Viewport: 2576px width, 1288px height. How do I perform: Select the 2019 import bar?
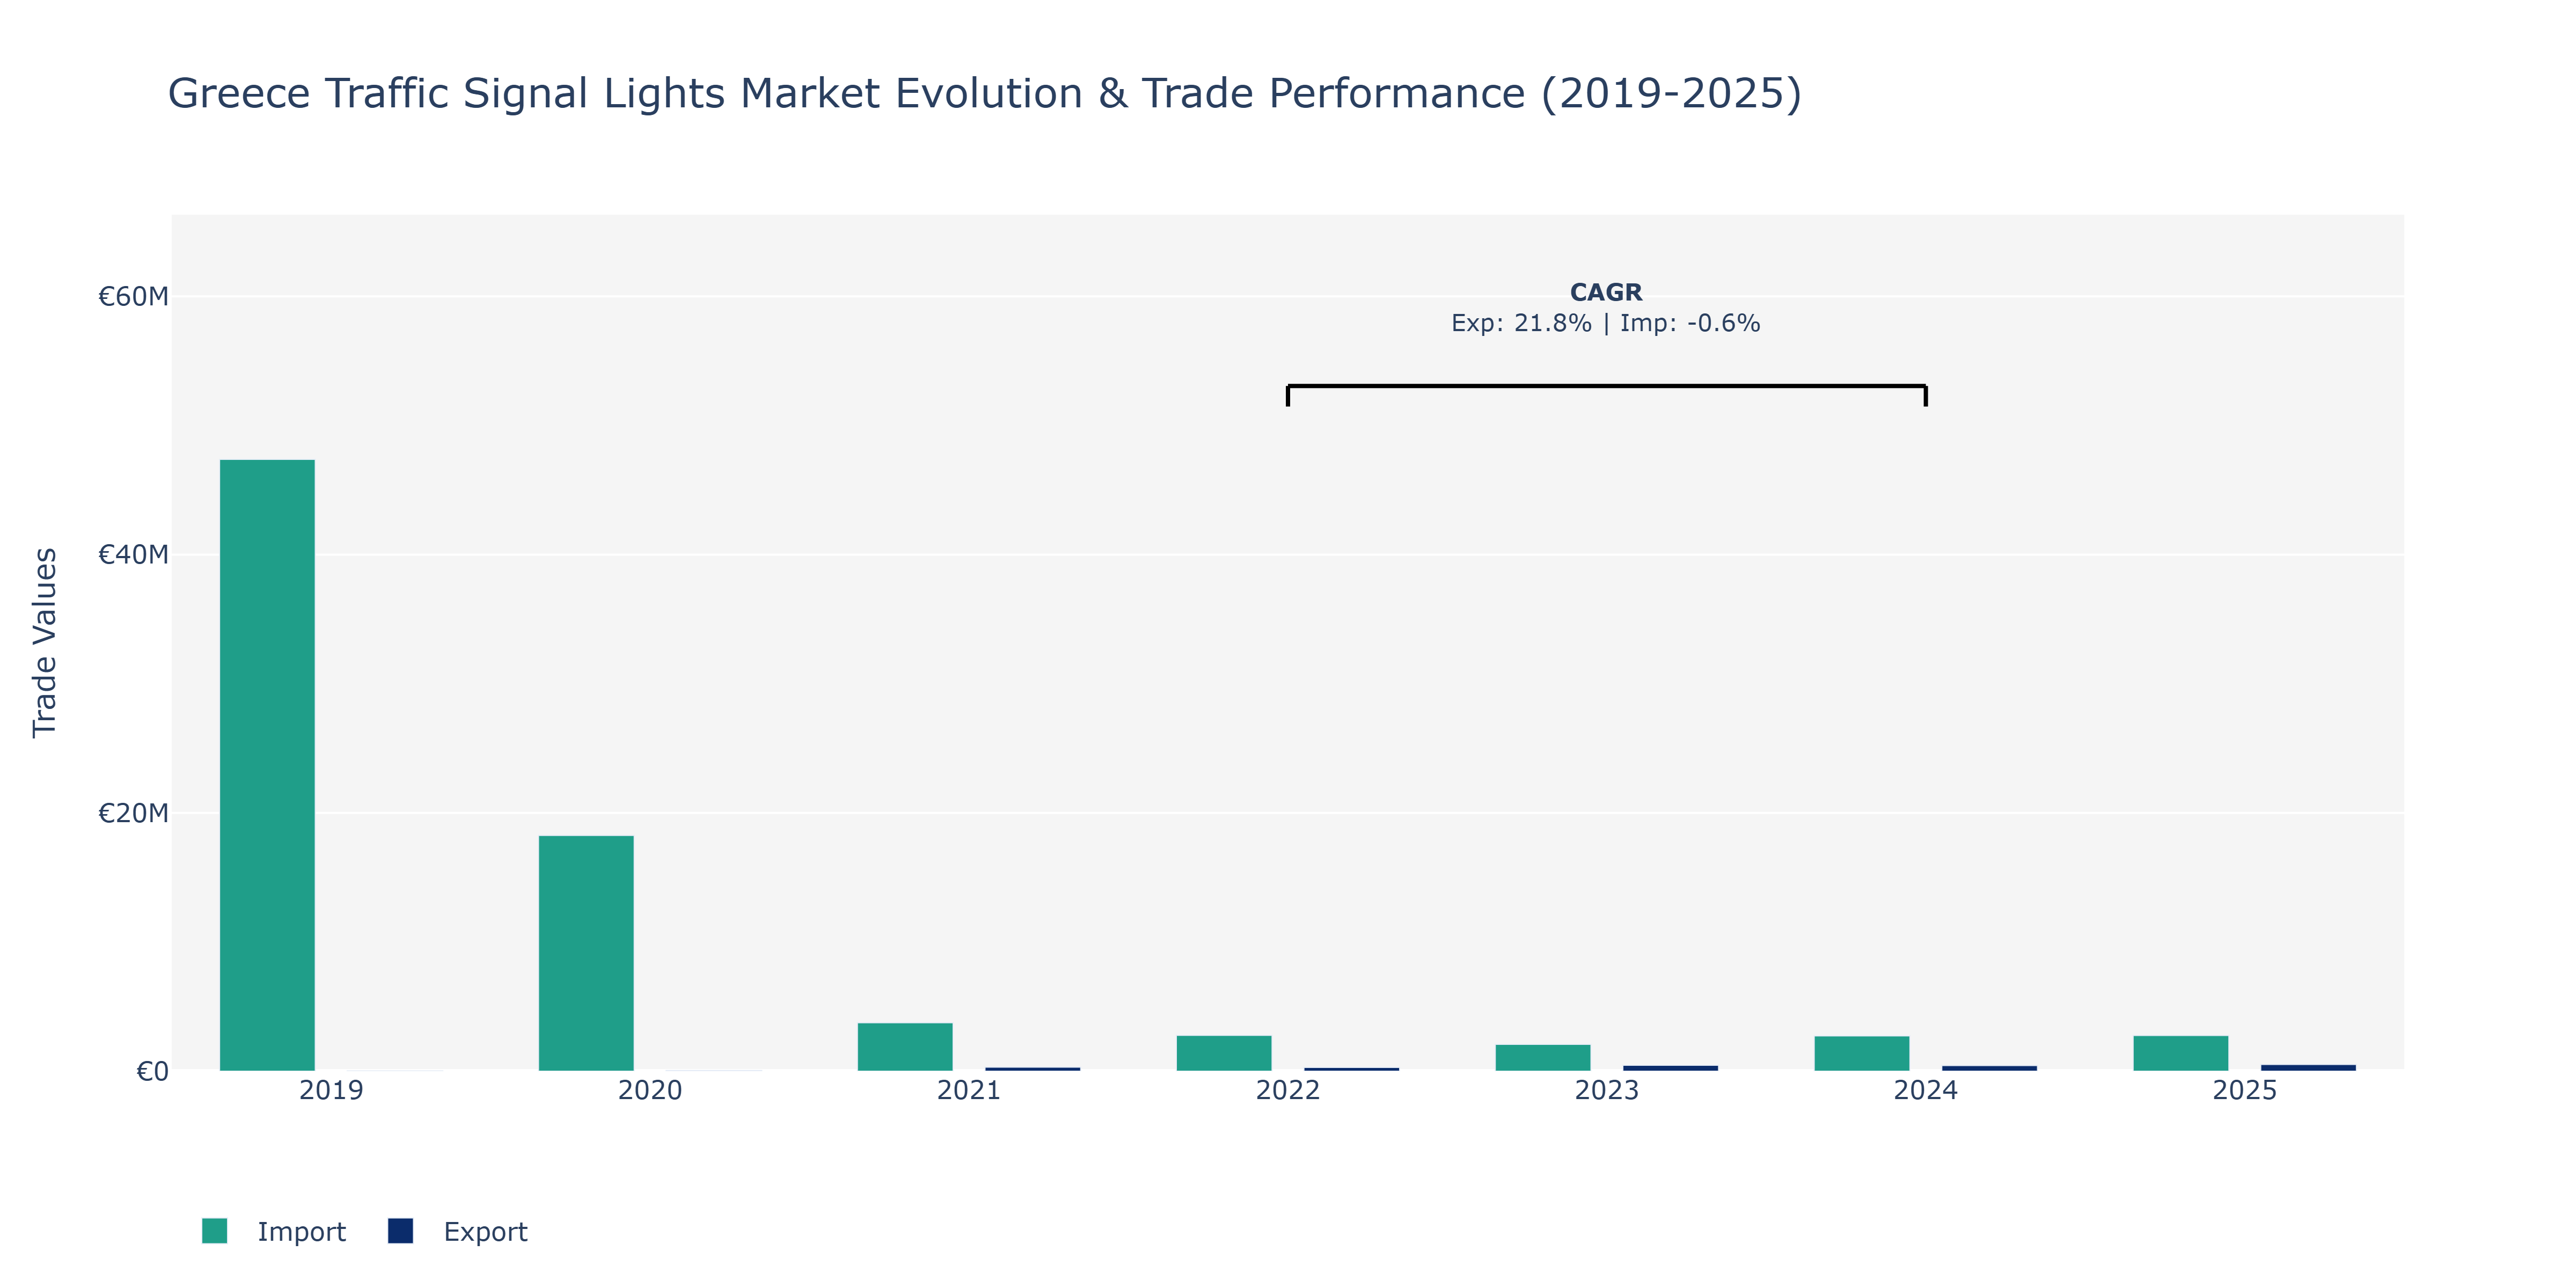[267, 765]
